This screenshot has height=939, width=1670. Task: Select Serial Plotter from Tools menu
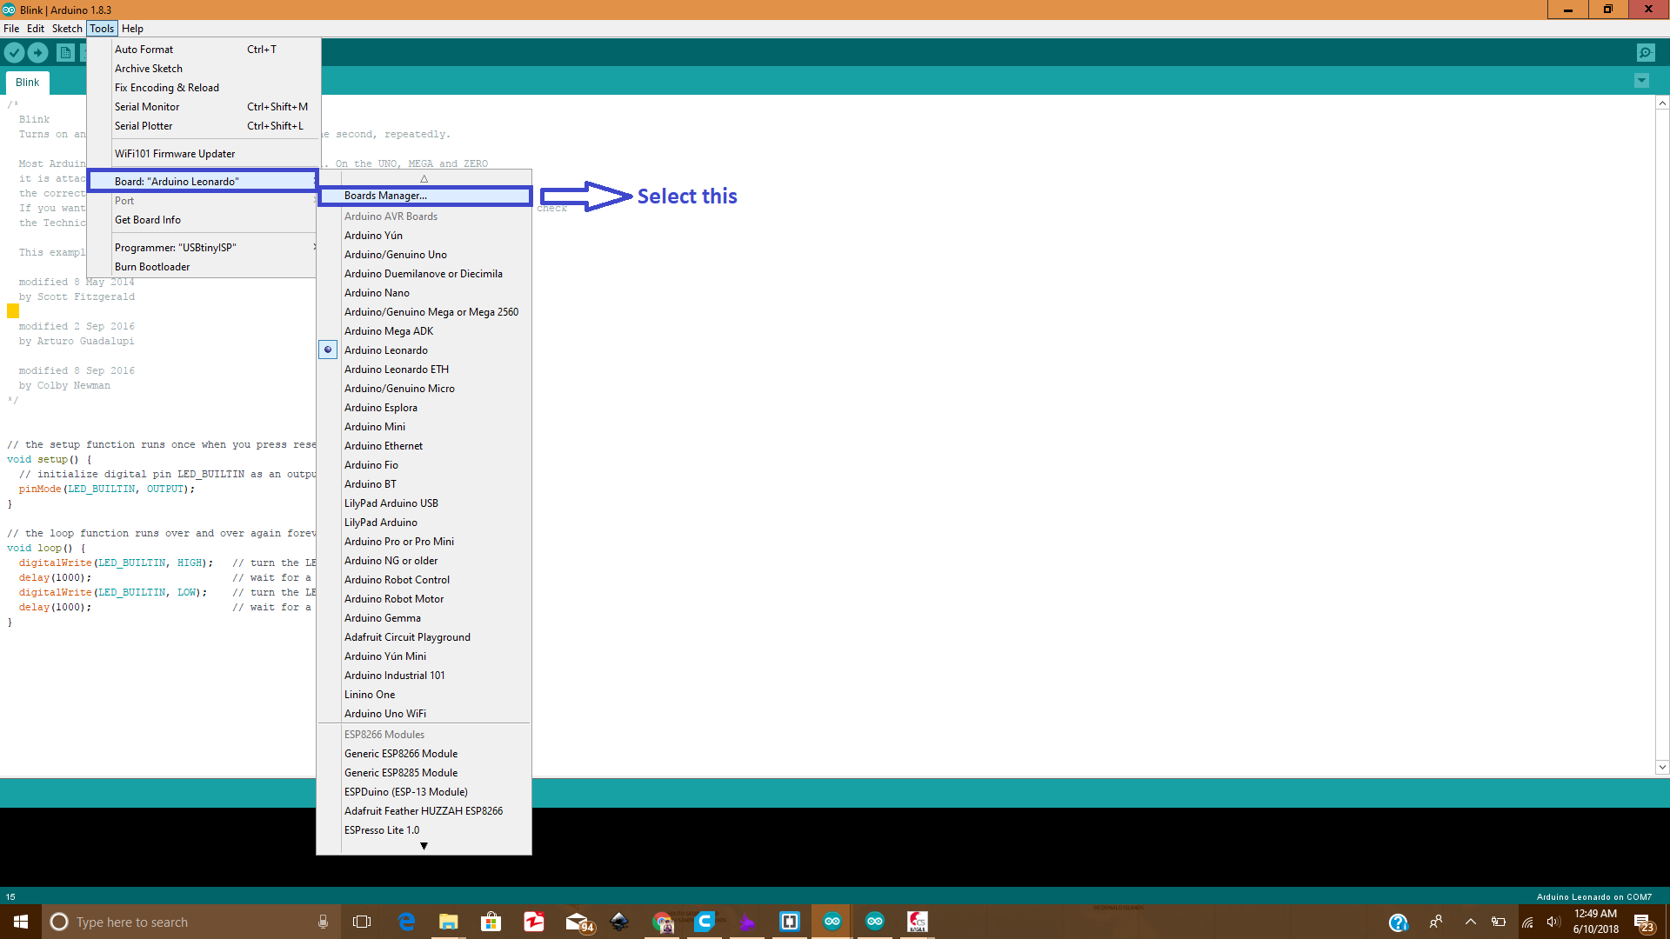(144, 126)
